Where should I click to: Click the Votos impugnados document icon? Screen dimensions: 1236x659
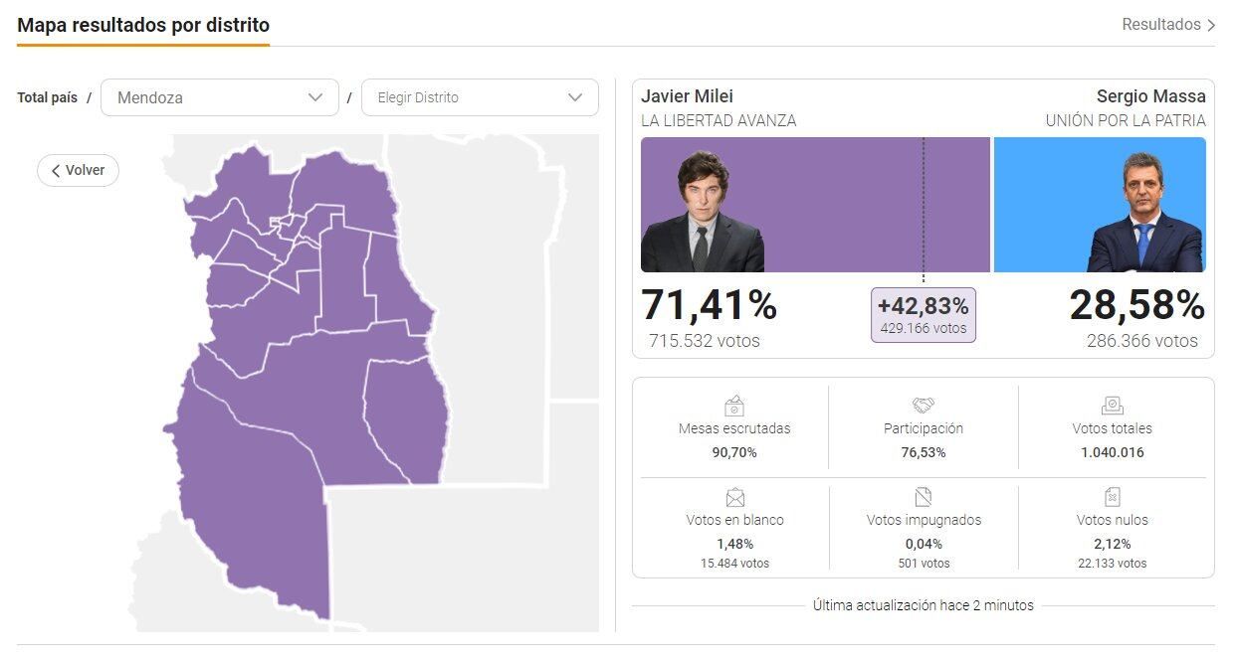pos(924,497)
